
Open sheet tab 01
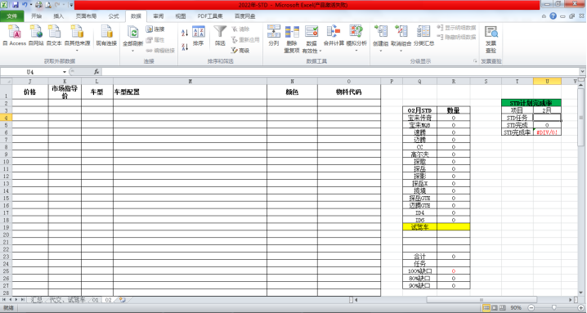click(95, 300)
